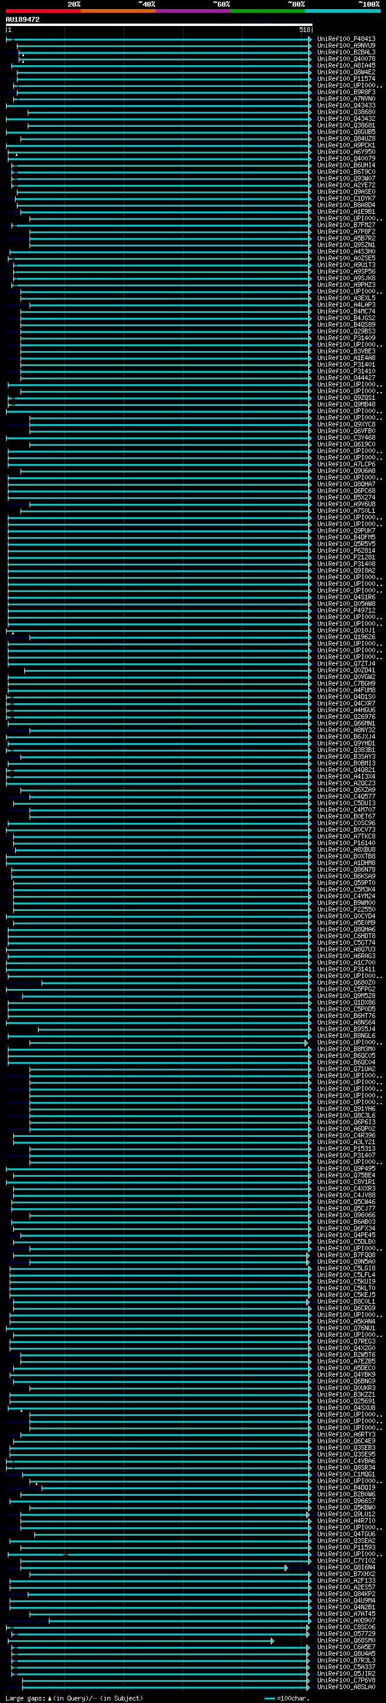Open hit UniRef100_P31410
Viewport: 386px width, 1703px height.
pyautogui.click(x=346, y=372)
